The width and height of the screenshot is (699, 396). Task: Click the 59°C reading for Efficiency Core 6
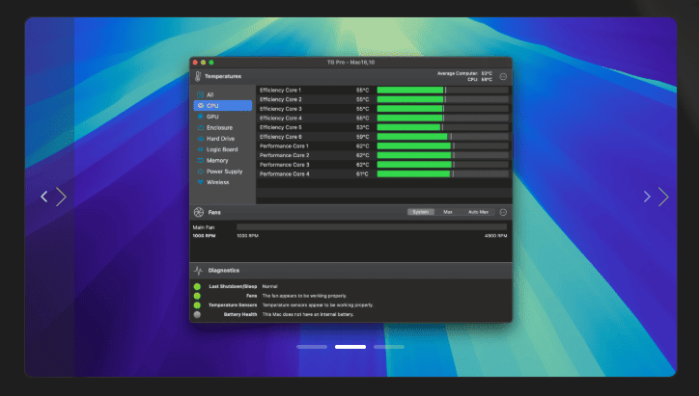[362, 137]
